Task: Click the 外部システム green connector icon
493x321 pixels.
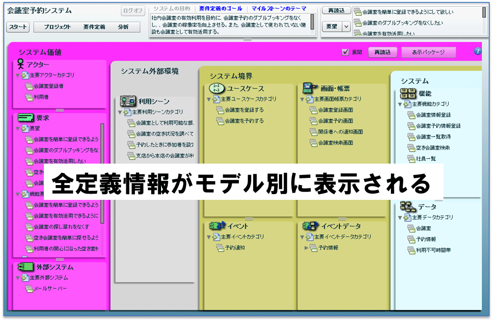Action: (x=26, y=267)
